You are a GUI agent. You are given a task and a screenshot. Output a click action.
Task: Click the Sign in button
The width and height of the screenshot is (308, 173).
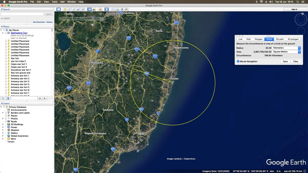tap(294, 9)
